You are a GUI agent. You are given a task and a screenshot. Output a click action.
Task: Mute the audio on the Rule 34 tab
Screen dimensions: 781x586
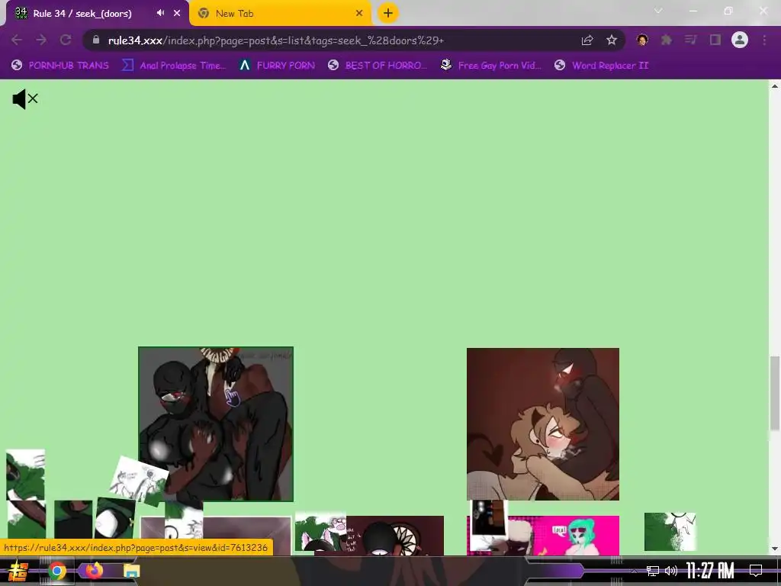tap(160, 13)
